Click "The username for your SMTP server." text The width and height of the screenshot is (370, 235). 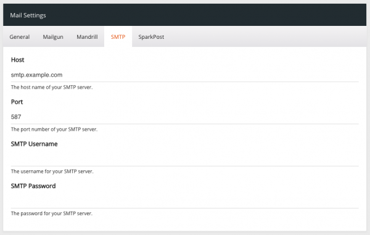pyautogui.click(x=52, y=171)
